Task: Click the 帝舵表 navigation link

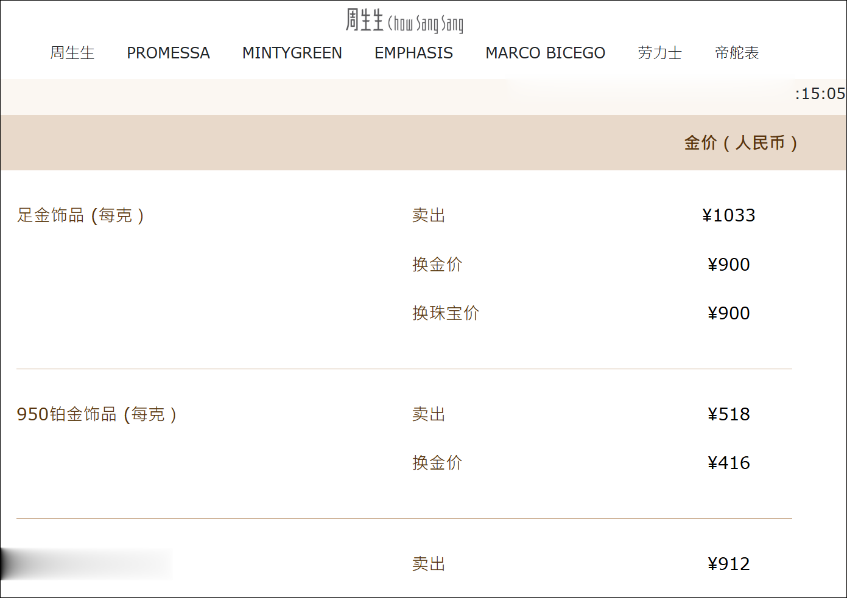Action: (x=737, y=53)
